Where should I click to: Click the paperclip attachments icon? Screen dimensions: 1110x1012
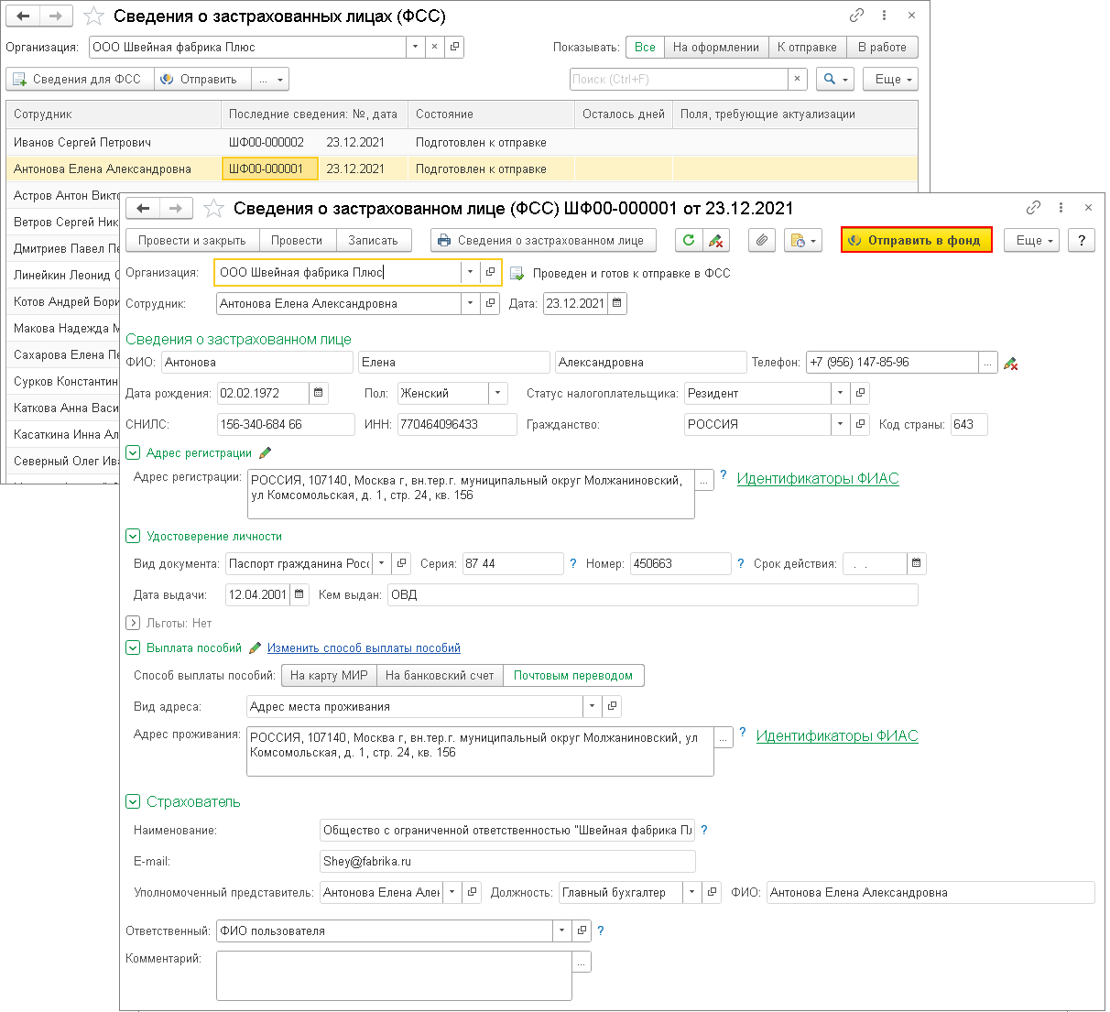click(x=762, y=240)
